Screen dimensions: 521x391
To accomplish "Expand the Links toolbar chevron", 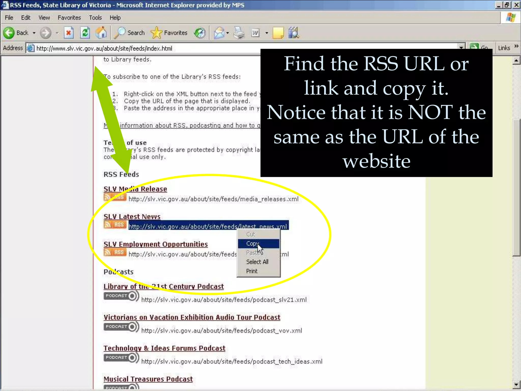I will tap(516, 46).
